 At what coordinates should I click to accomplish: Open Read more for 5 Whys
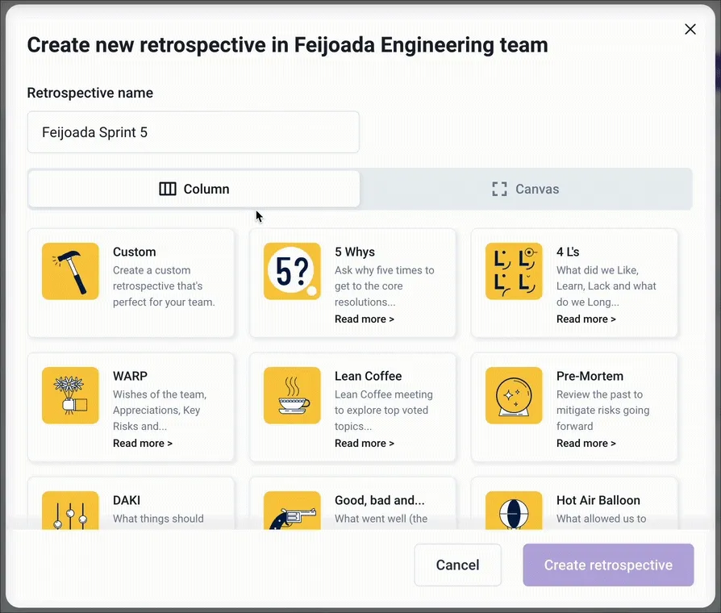point(365,319)
